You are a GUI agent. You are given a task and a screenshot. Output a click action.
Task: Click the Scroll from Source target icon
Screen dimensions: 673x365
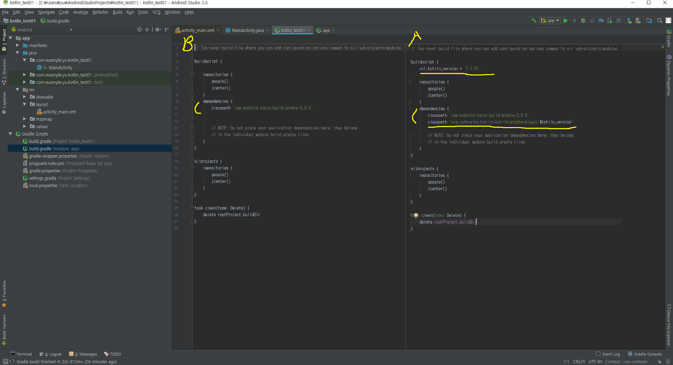tap(139, 30)
